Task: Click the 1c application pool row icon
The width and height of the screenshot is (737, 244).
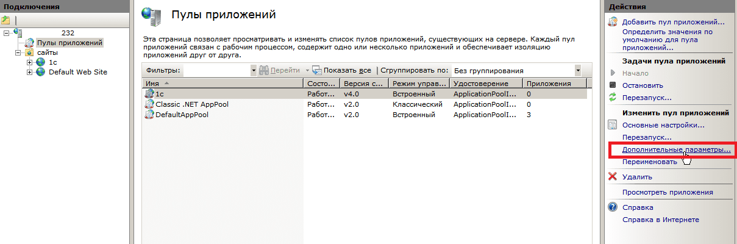Action: pos(150,94)
